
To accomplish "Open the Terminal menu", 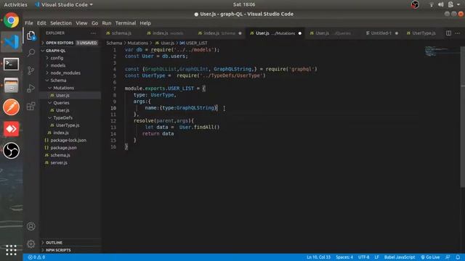I will pyautogui.click(x=126, y=23).
